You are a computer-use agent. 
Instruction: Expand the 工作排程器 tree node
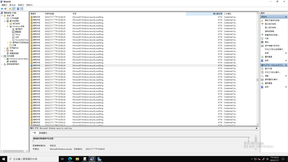coord(5,18)
